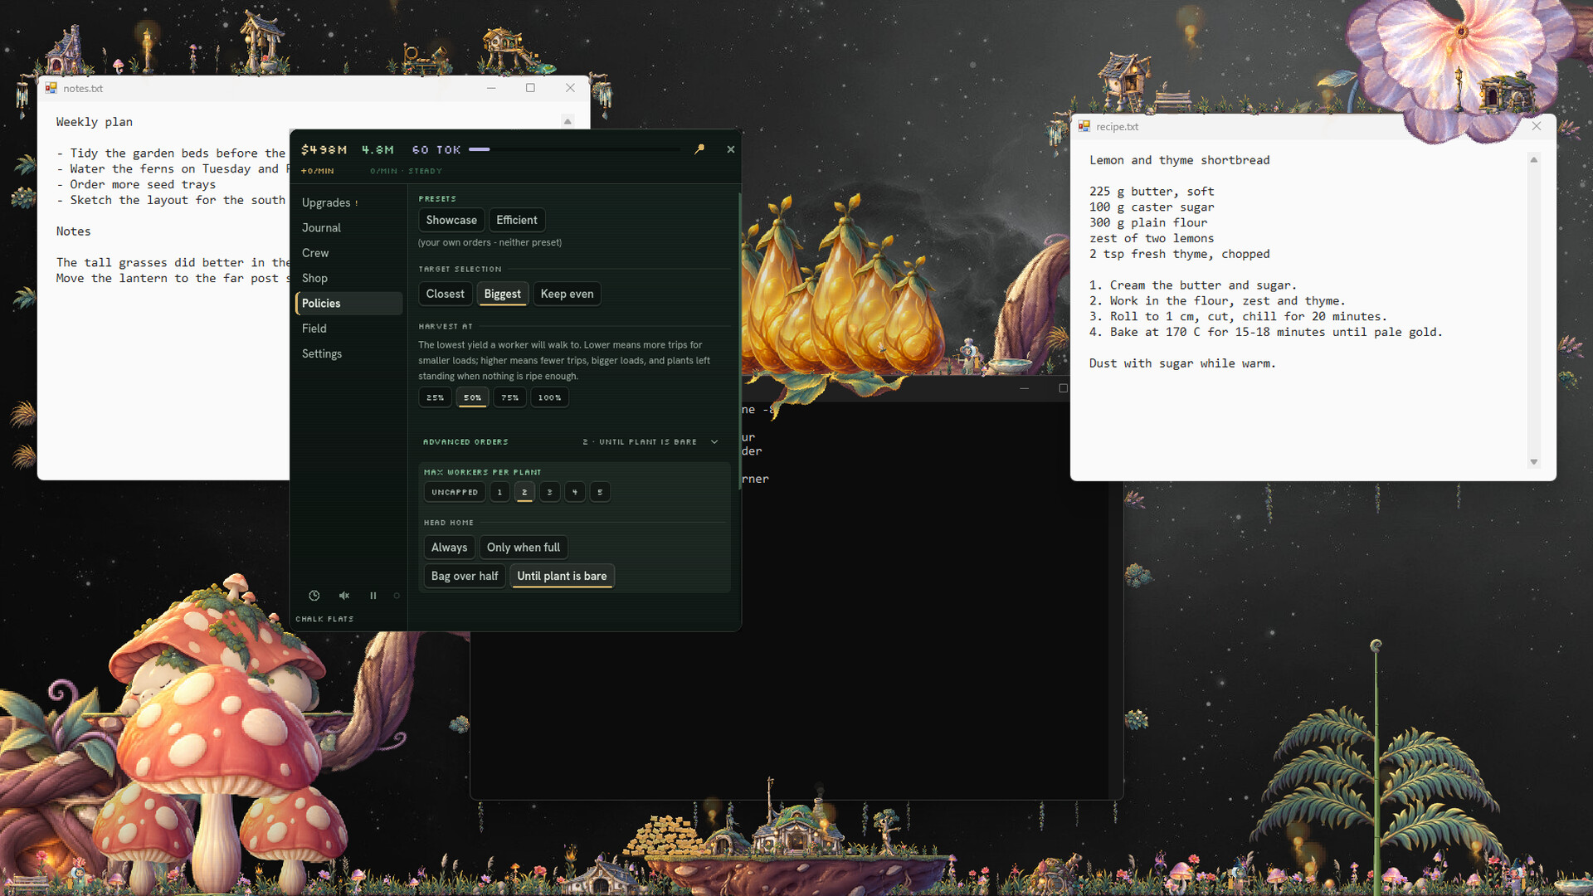Click recipe.txt window title icon
This screenshot has height=896, width=1593.
(x=1084, y=126)
